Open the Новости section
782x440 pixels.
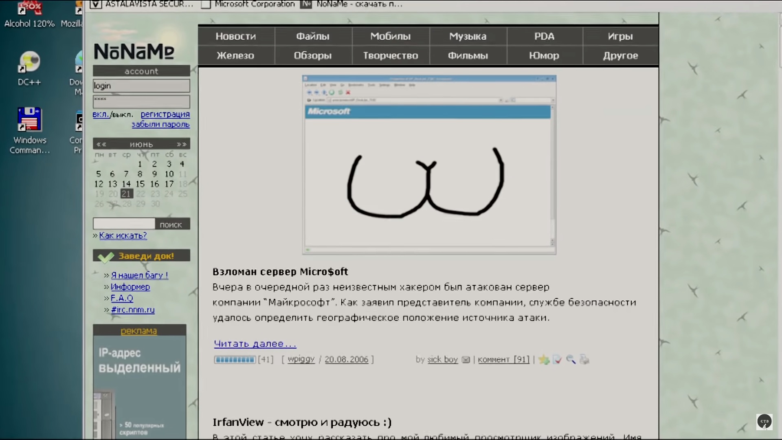point(236,36)
